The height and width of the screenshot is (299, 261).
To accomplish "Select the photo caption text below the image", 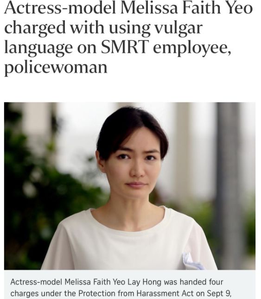I will [x=121, y=287].
